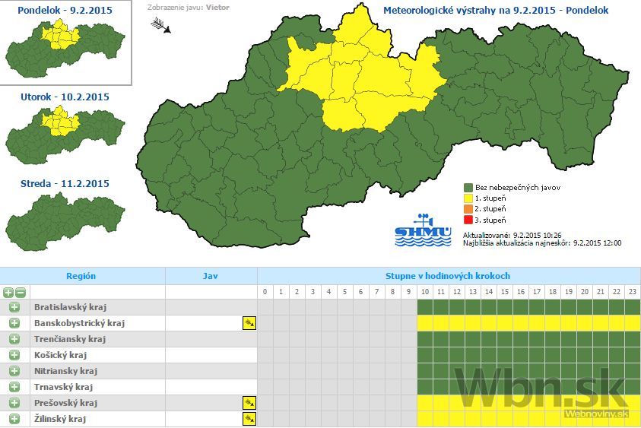641x428 pixels.
Task: Click 'Zobrazenie javu: Vietor' label
Action: click(188, 8)
